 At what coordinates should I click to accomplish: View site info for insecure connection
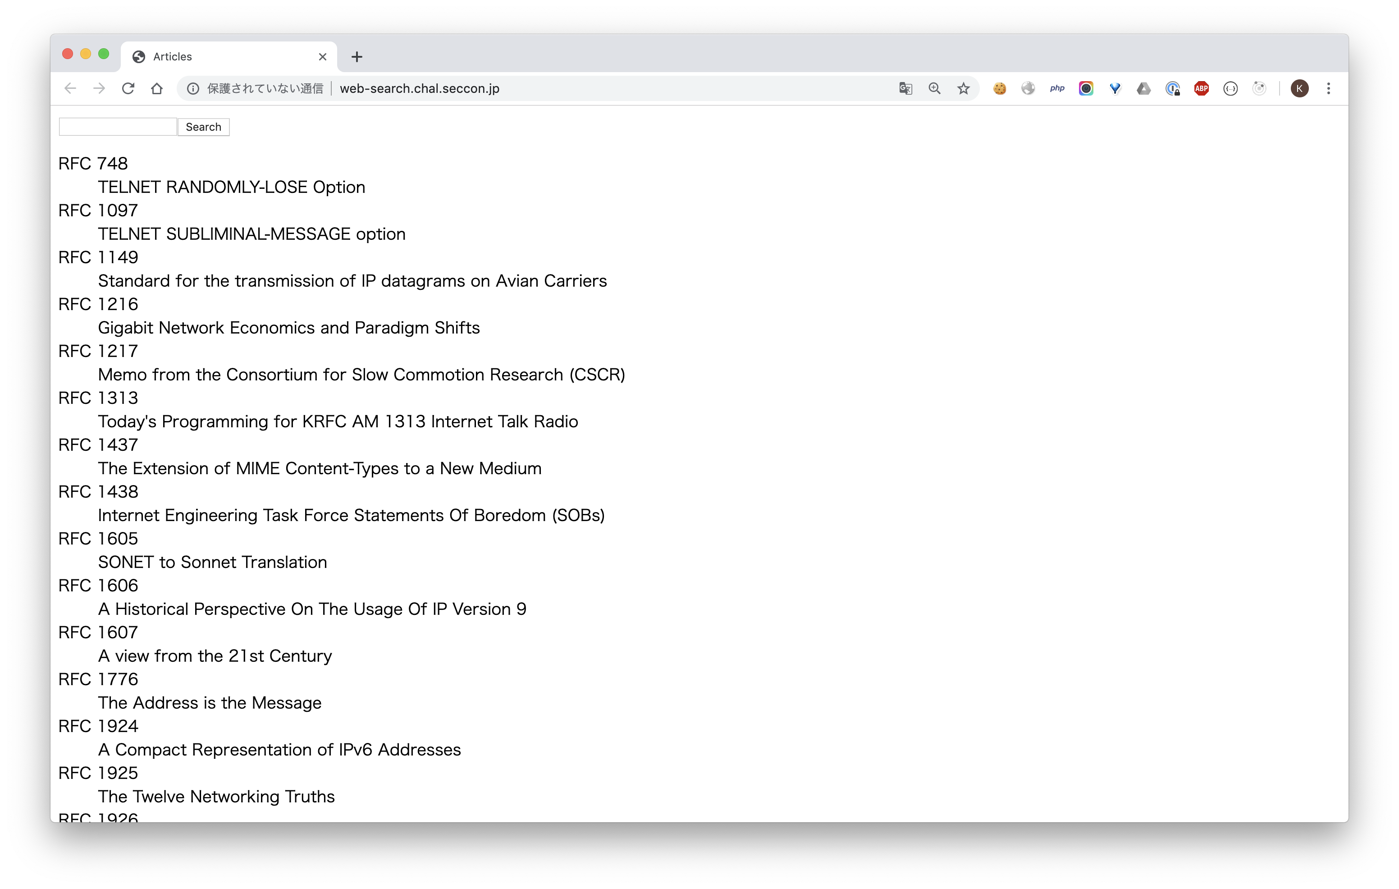[x=193, y=88]
